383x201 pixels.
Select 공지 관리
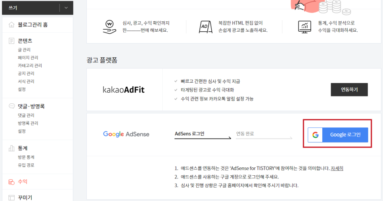26,73
